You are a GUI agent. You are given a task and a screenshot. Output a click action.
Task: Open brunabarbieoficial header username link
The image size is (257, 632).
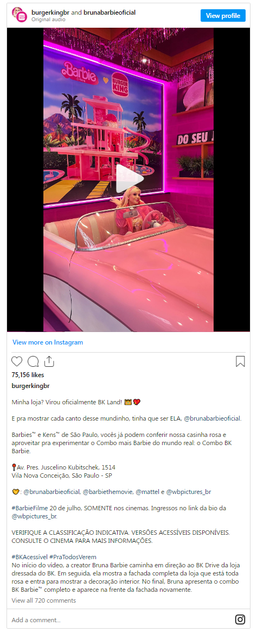(110, 12)
